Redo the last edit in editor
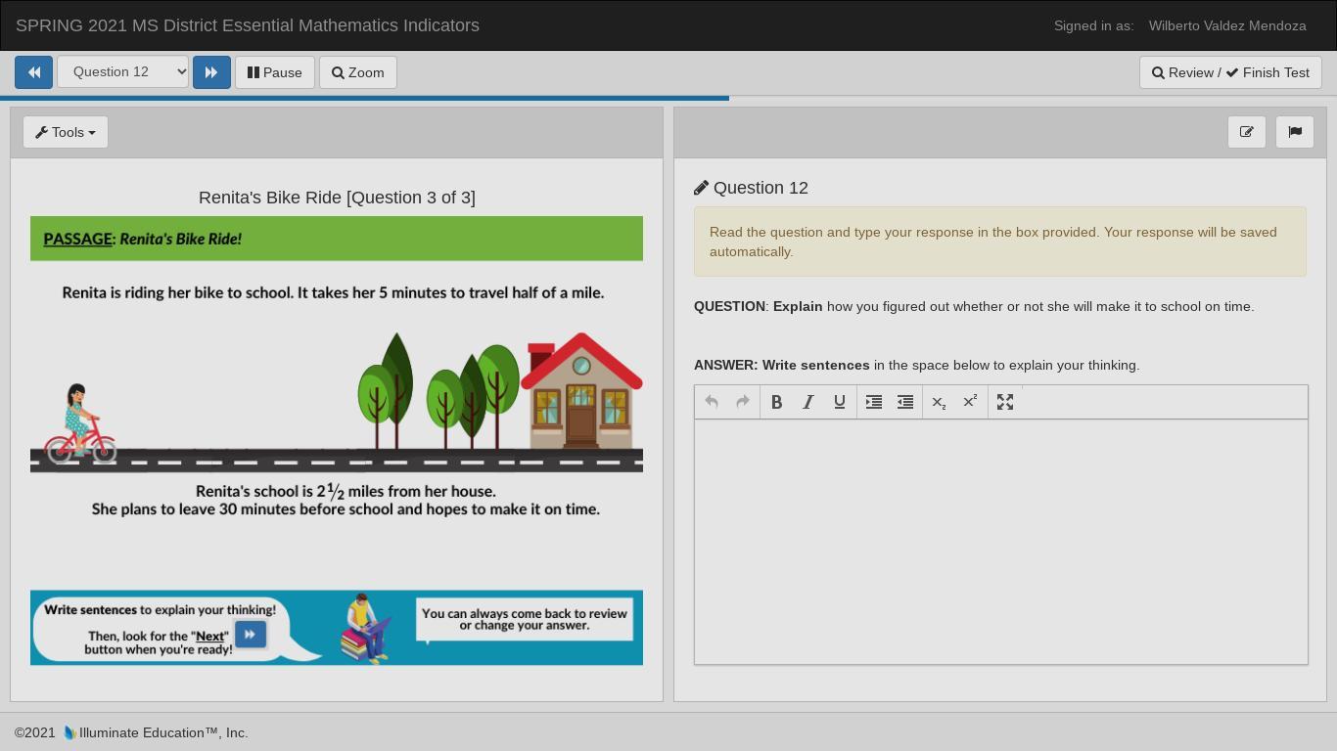1337x751 pixels. pyautogui.click(x=743, y=402)
